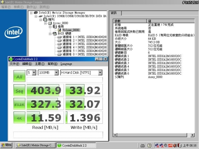This screenshot has width=199, height=149.
Task: Click horizontal scrollbar right arrow in info panel
Action: point(192,135)
